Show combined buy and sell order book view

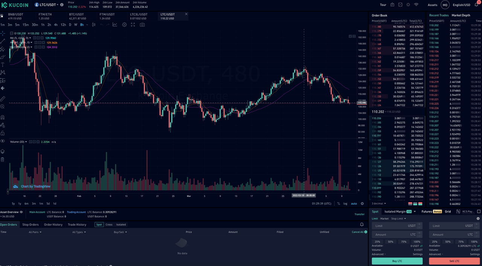pyautogui.click(x=420, y=203)
